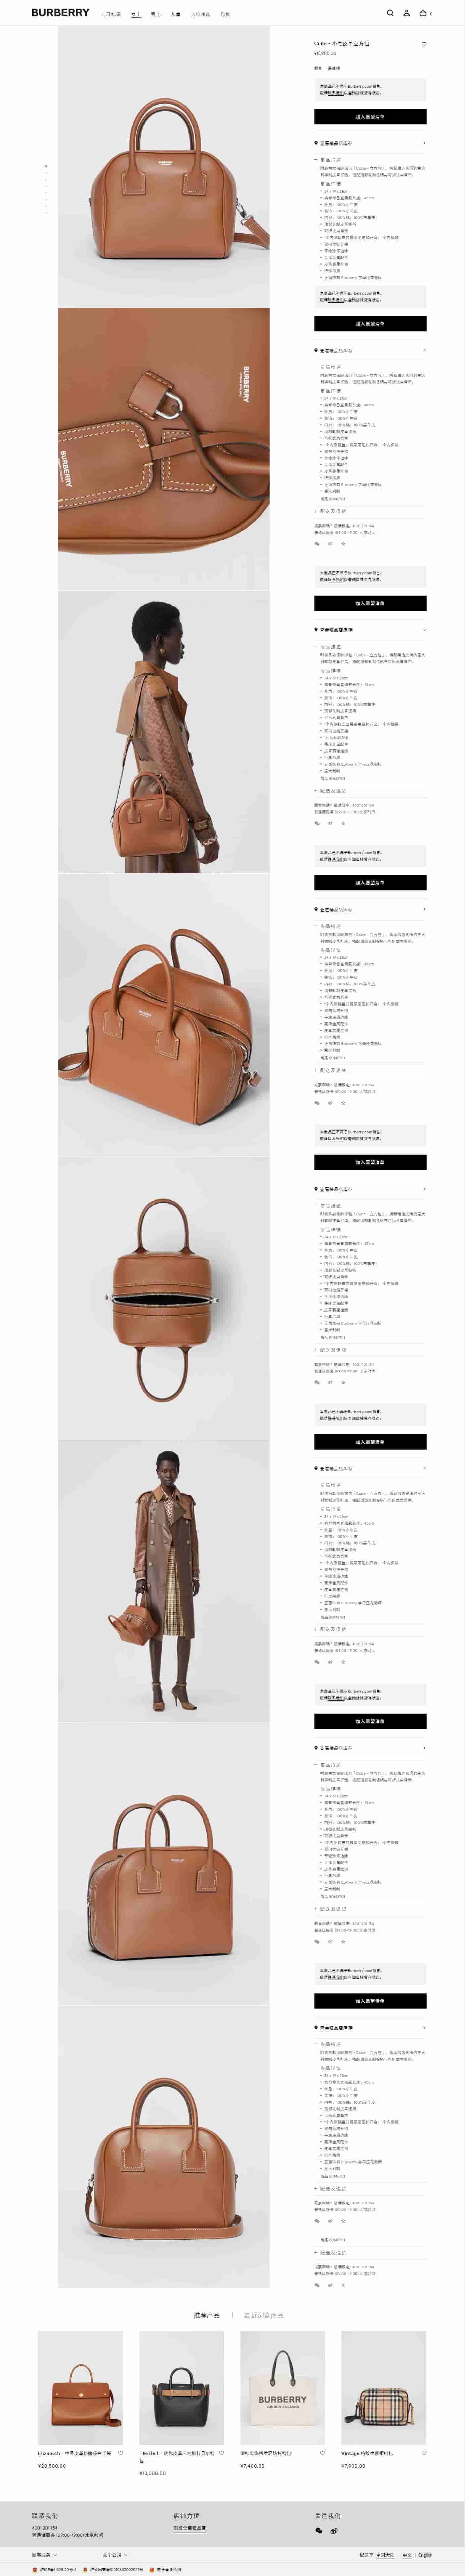Toggle the wishlist heart on the Elizabeth bag

[x=121, y=2453]
